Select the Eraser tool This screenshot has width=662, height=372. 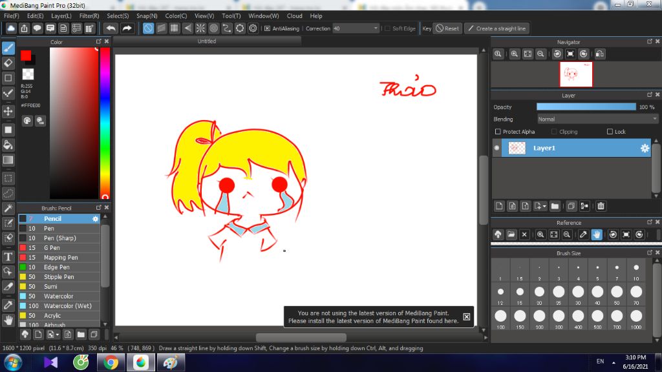coord(8,63)
